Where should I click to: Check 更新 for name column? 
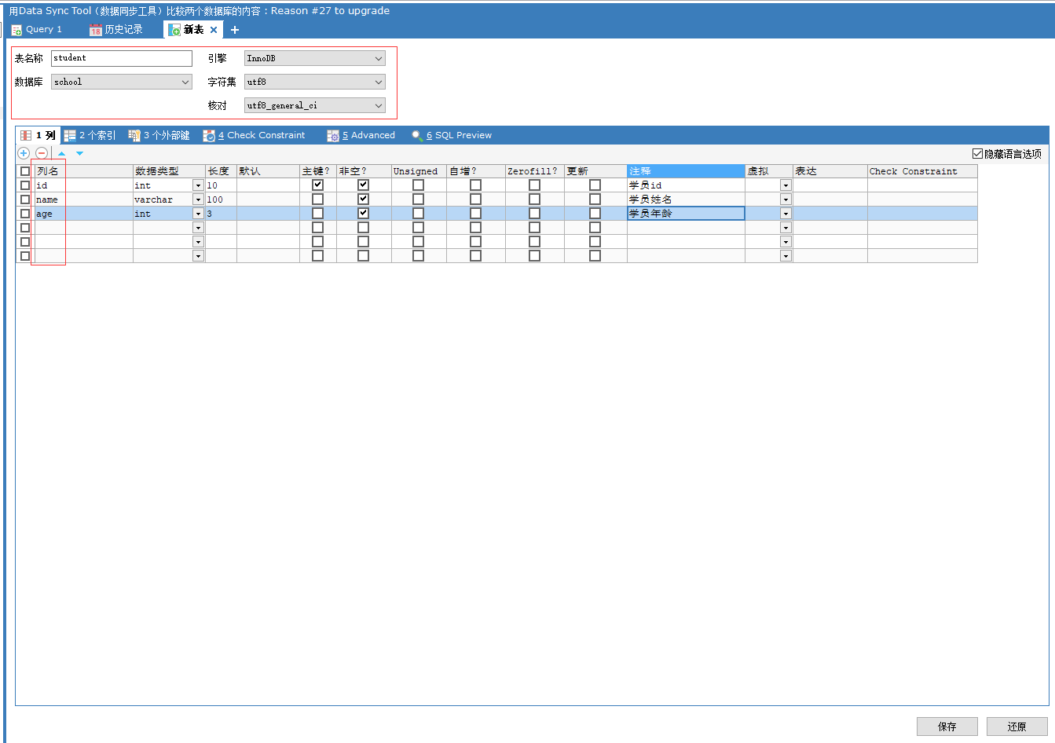(x=595, y=199)
